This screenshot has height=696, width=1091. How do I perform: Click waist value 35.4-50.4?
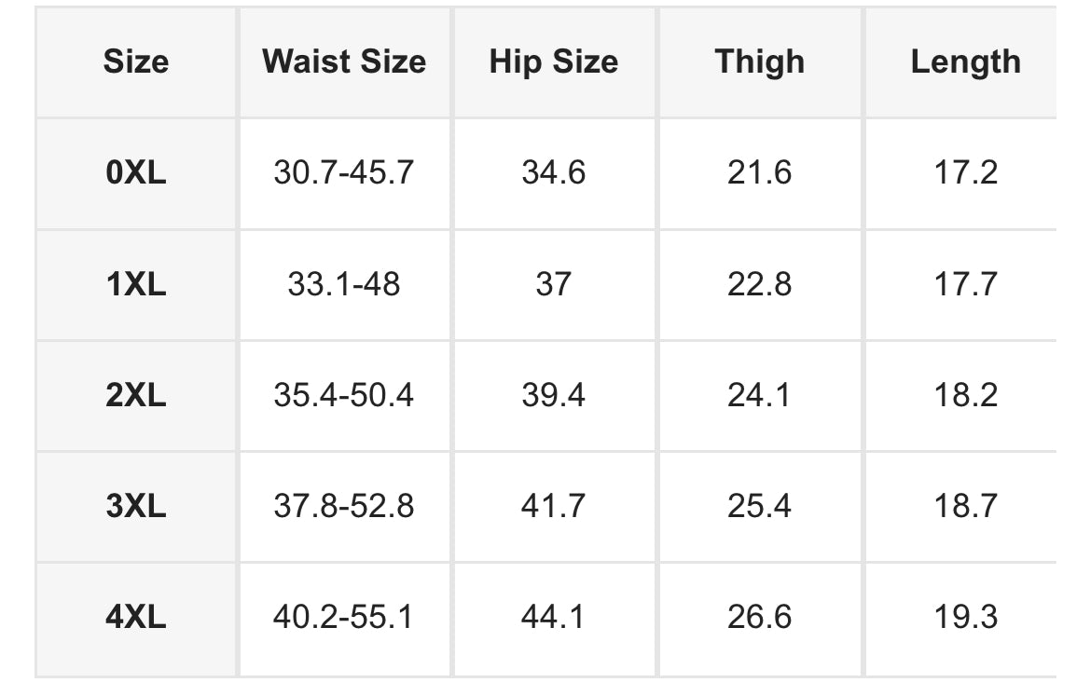344,395
